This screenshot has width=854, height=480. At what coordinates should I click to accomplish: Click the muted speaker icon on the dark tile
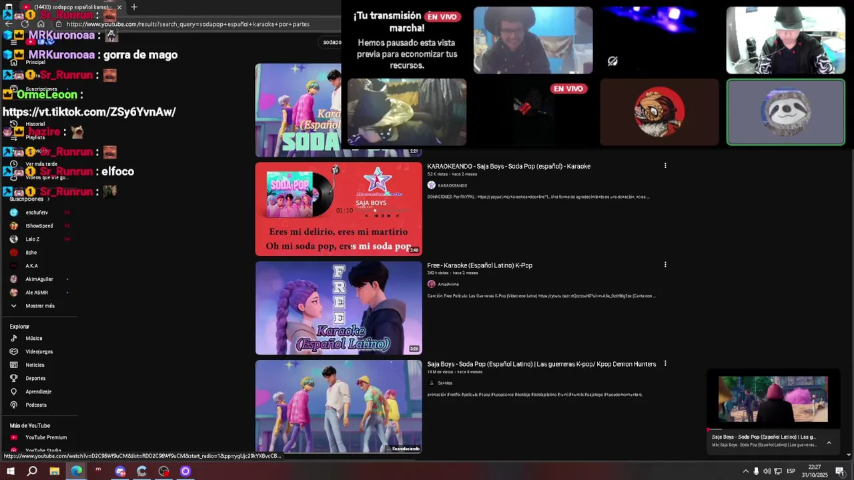(612, 61)
